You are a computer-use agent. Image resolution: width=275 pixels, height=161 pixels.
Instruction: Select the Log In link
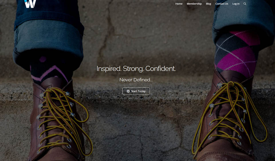click(236, 4)
